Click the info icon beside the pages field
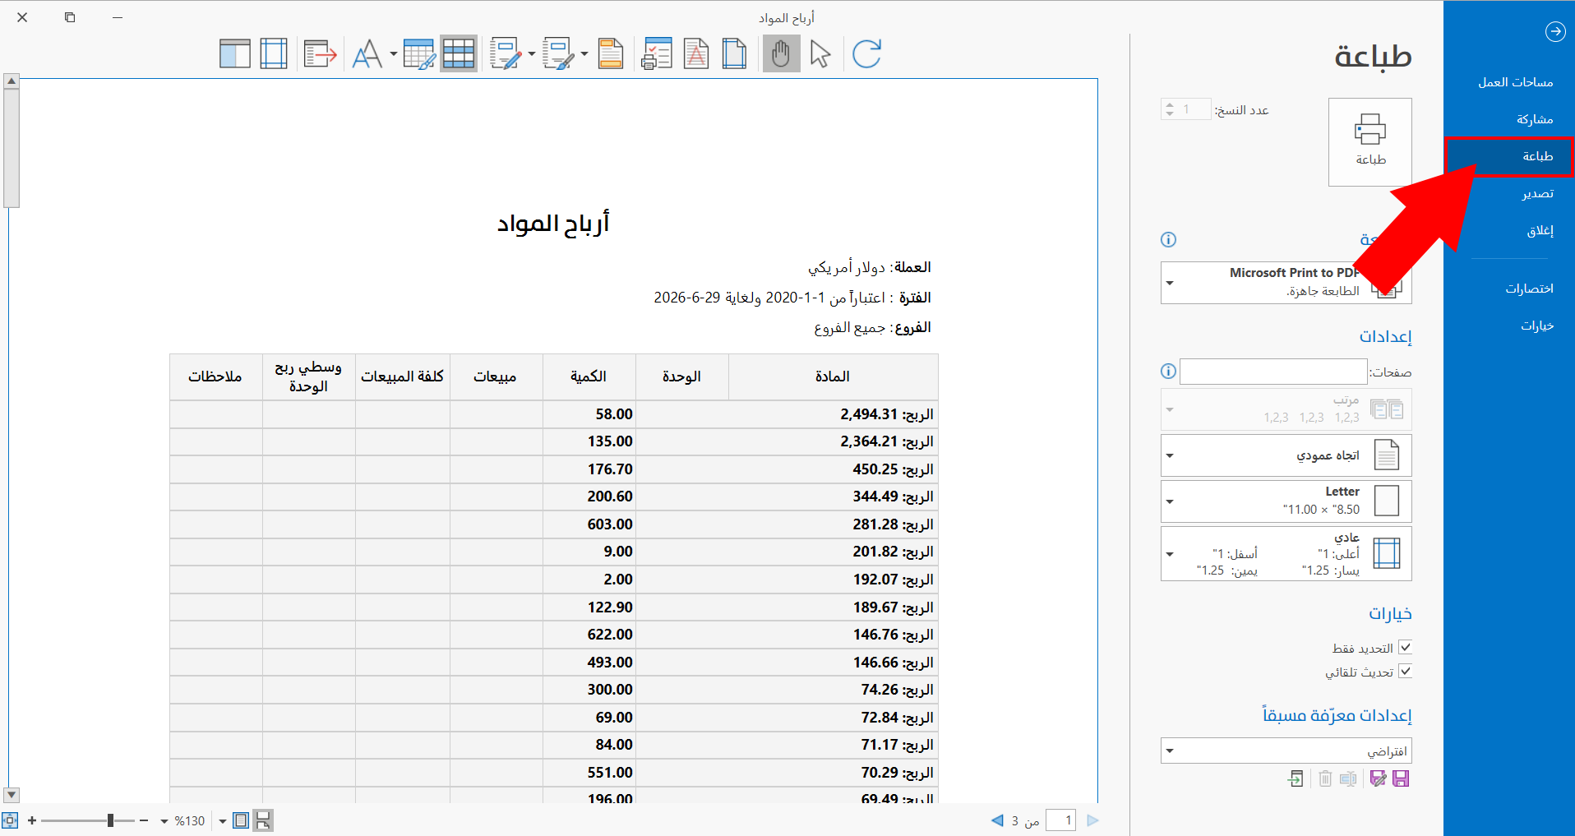 1168,372
